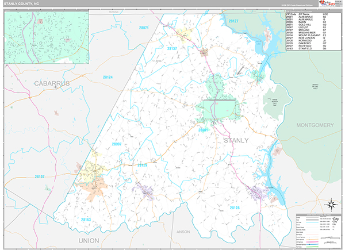Click the highlighted Albemarle inset rectangle on map
345x250 pixels.
220,110
